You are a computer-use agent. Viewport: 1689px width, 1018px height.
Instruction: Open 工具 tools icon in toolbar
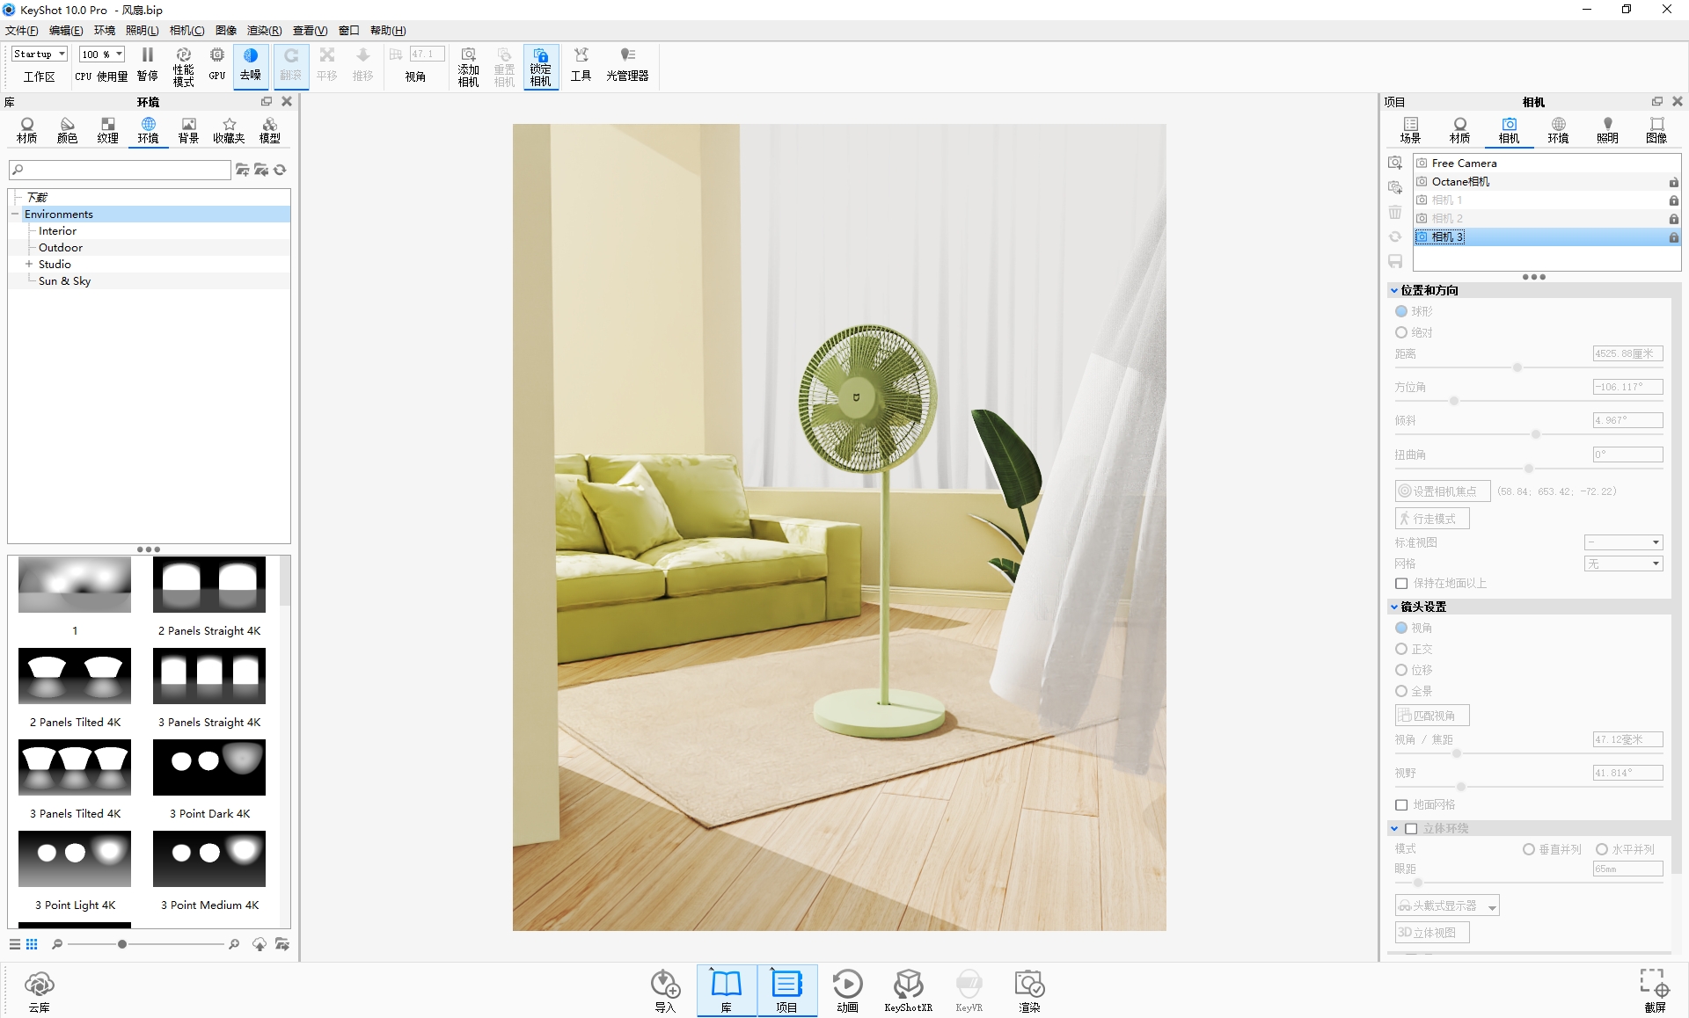click(581, 66)
